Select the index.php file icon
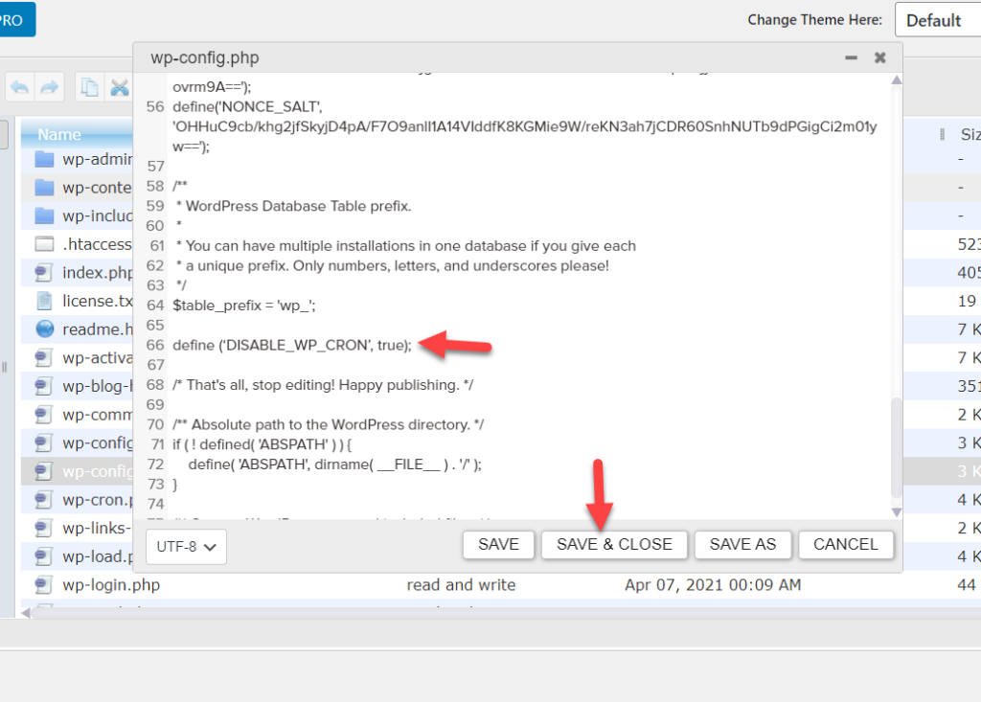 click(x=43, y=272)
